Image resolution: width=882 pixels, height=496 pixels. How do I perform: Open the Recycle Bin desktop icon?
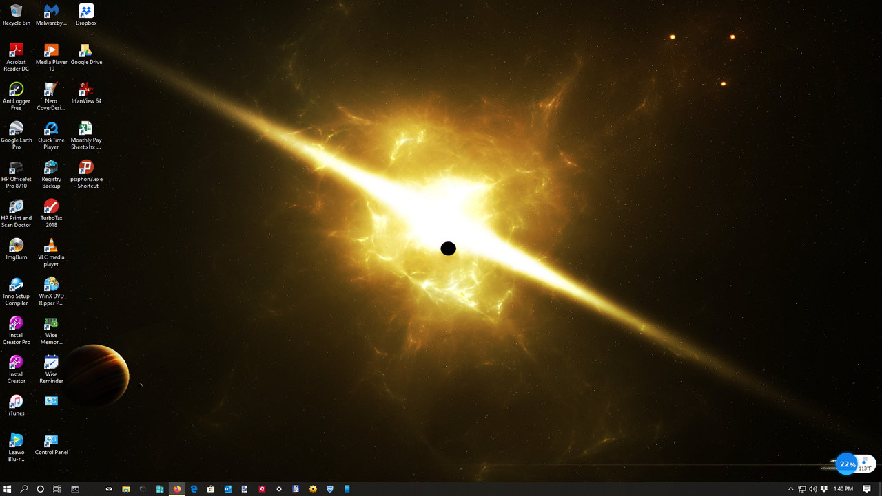[x=17, y=14]
